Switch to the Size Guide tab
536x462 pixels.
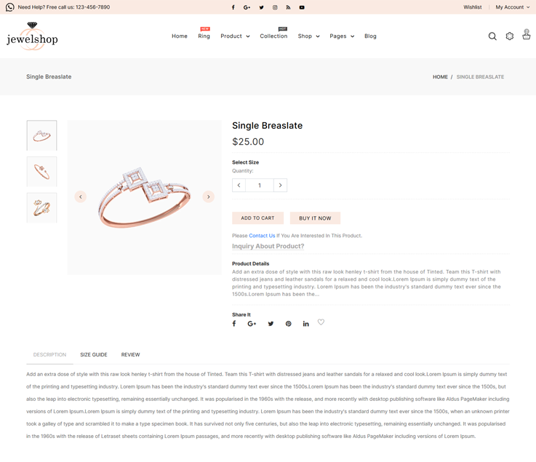[x=94, y=355]
